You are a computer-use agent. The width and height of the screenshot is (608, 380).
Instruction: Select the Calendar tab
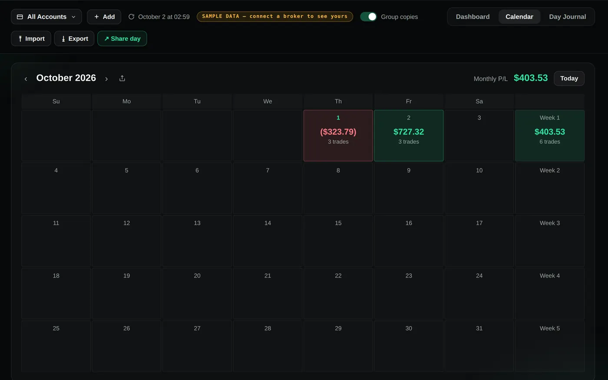pyautogui.click(x=519, y=17)
